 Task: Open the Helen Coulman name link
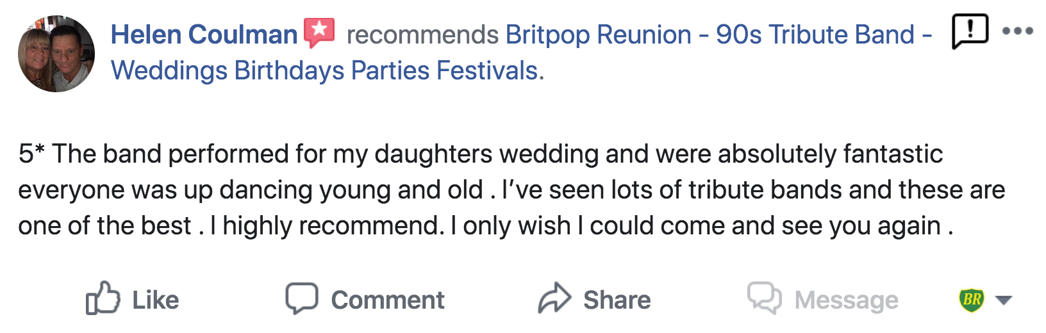tap(204, 35)
